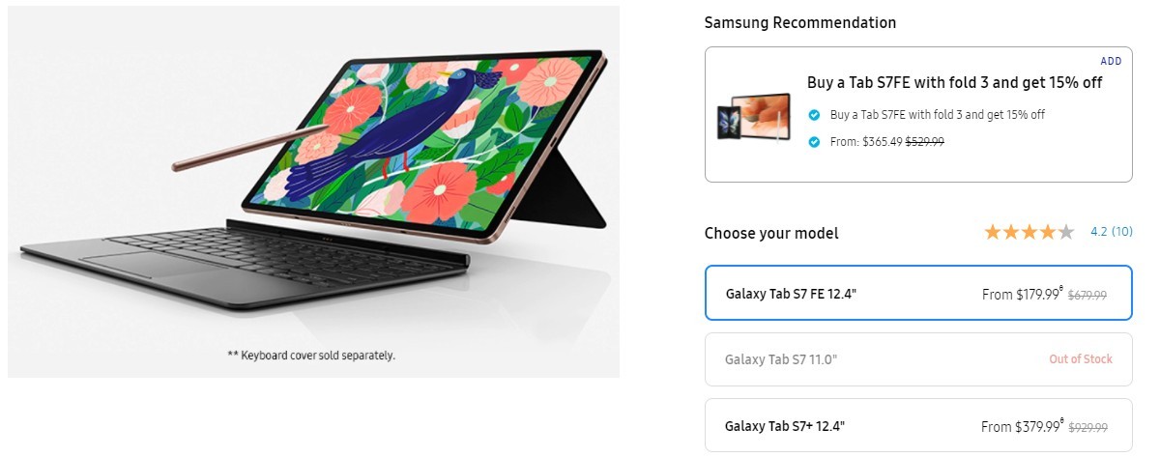Click the bundle heading about 15% off
The image size is (1160, 457).
pos(954,83)
